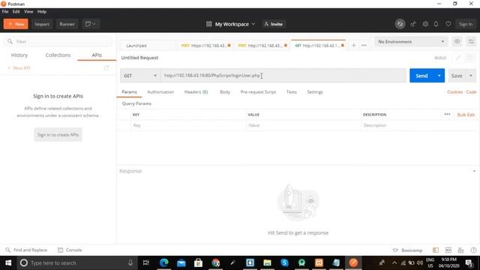The image size is (480, 270).
Task: Click the request URL input field
Action: pyautogui.click(x=283, y=76)
